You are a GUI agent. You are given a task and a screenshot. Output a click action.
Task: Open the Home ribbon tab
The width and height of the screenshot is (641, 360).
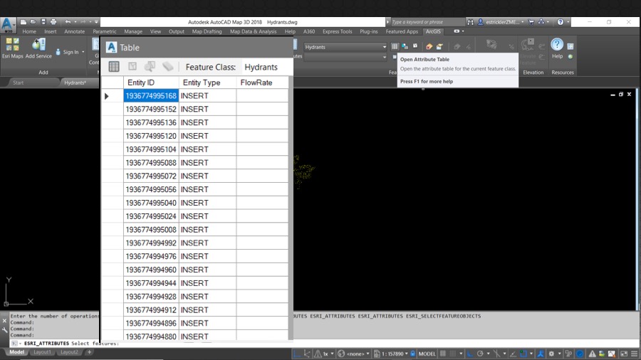pos(29,31)
